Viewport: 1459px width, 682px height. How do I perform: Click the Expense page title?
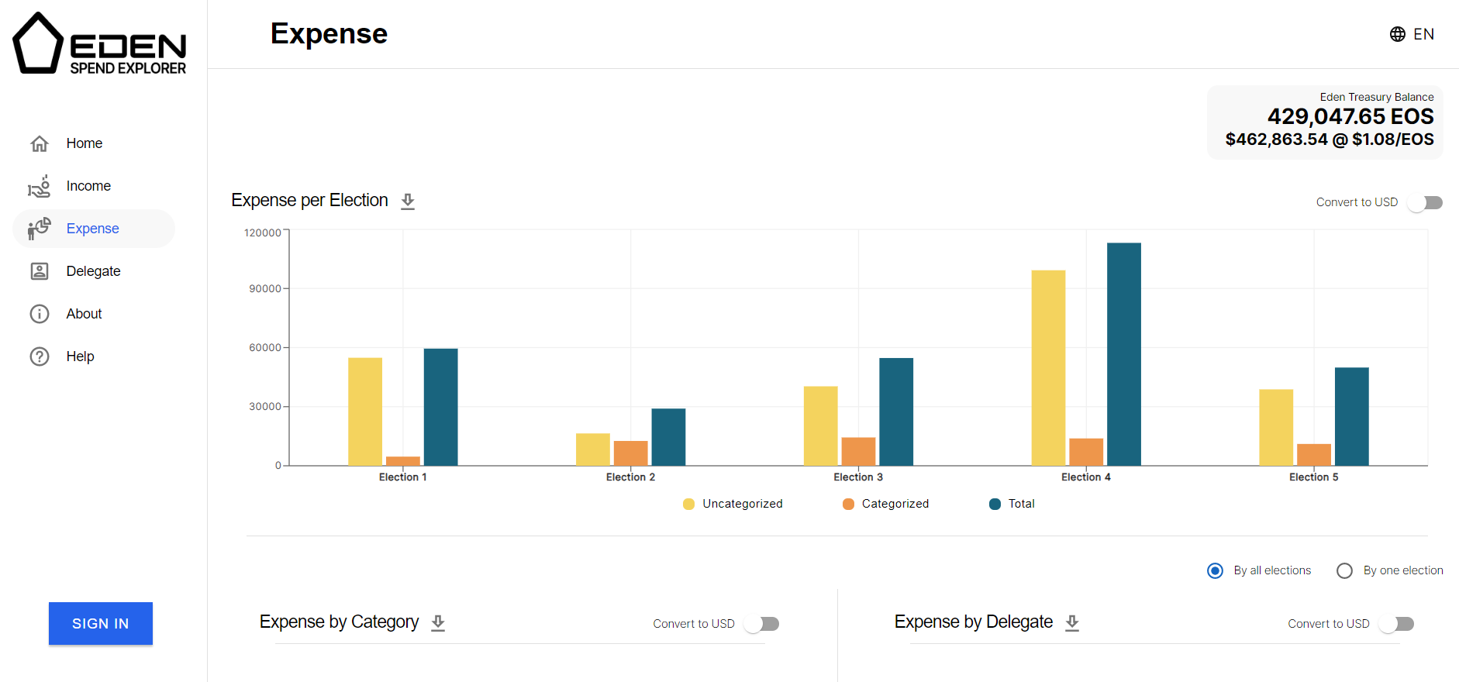pos(329,34)
